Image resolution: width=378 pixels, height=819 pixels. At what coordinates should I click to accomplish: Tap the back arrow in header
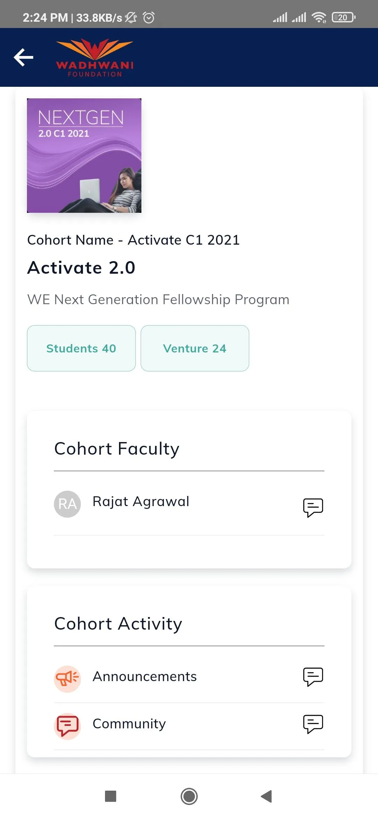[x=23, y=57]
